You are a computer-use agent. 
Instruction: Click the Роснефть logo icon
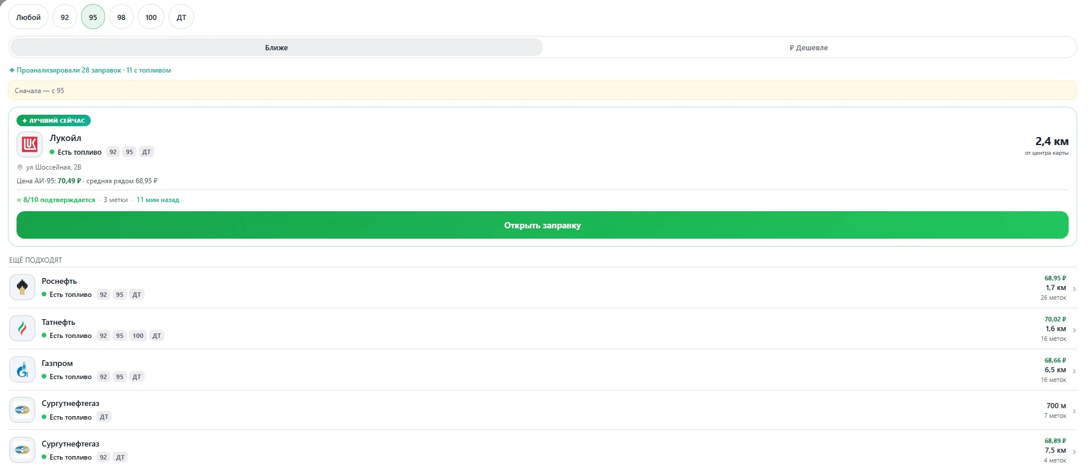(22, 287)
